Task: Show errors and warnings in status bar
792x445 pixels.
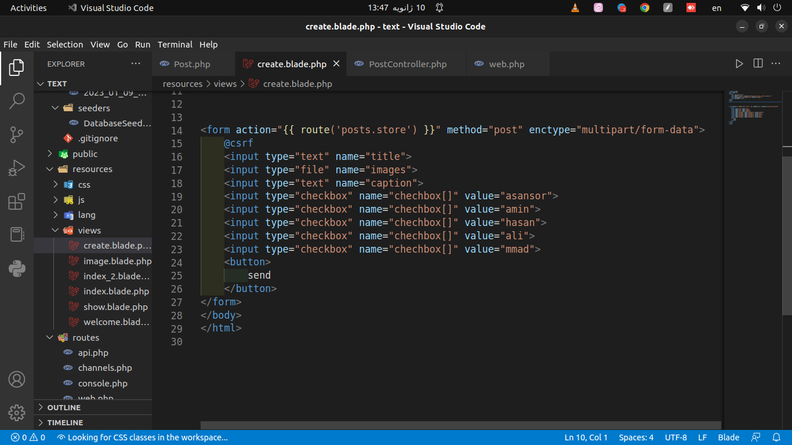Action: click(x=28, y=437)
